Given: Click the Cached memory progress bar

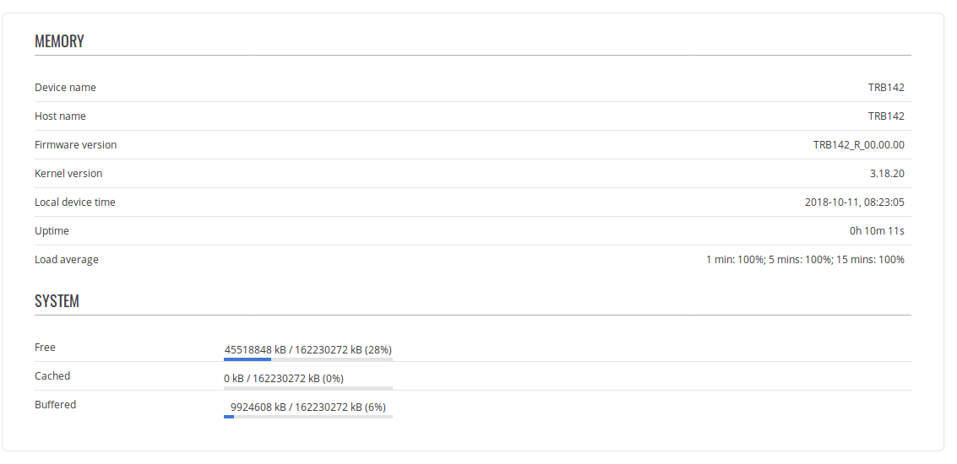Looking at the screenshot, I should [307, 388].
